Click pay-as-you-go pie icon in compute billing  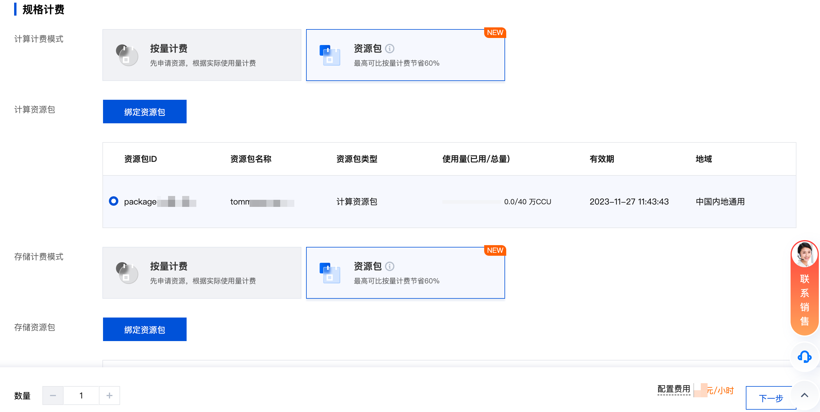pos(127,55)
